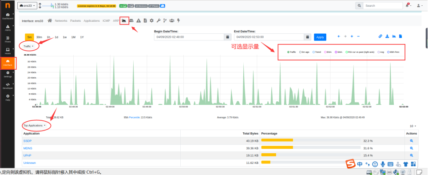428x175 pixels.
Task: Open Sogou emoji smiley icon
Action: [375, 164]
